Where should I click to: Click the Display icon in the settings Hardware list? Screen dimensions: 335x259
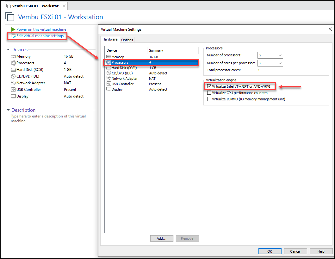tap(109, 89)
